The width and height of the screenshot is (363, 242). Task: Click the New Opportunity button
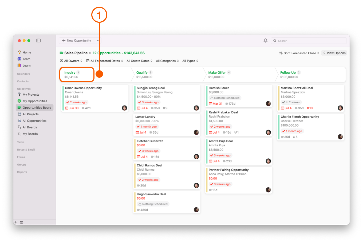click(77, 41)
